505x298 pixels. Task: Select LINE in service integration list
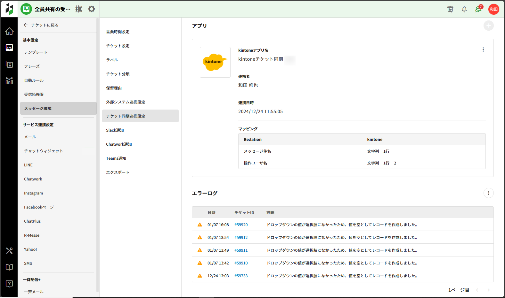(29, 165)
